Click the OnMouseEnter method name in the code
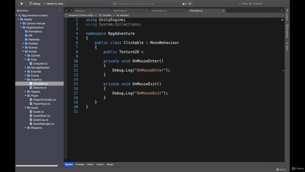Image resolution: width=305 pixels, height=172 pixels. (145, 61)
